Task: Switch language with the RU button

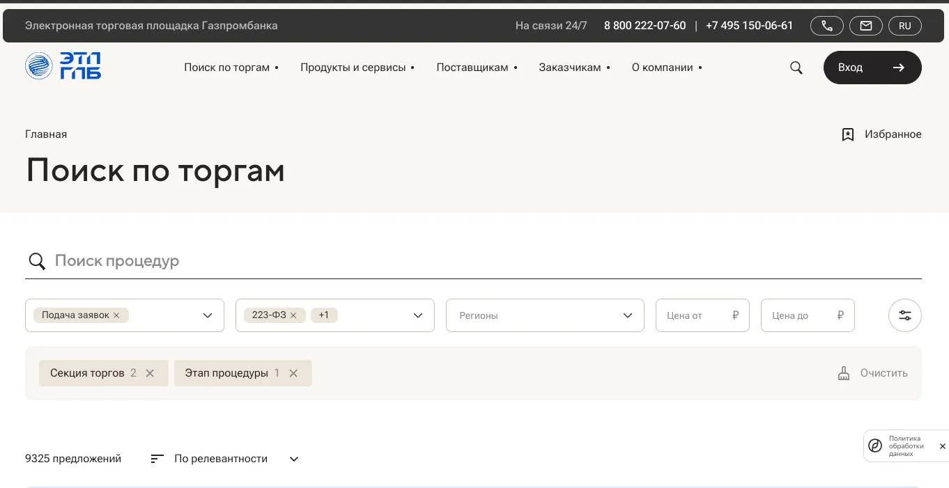Action: point(905,26)
